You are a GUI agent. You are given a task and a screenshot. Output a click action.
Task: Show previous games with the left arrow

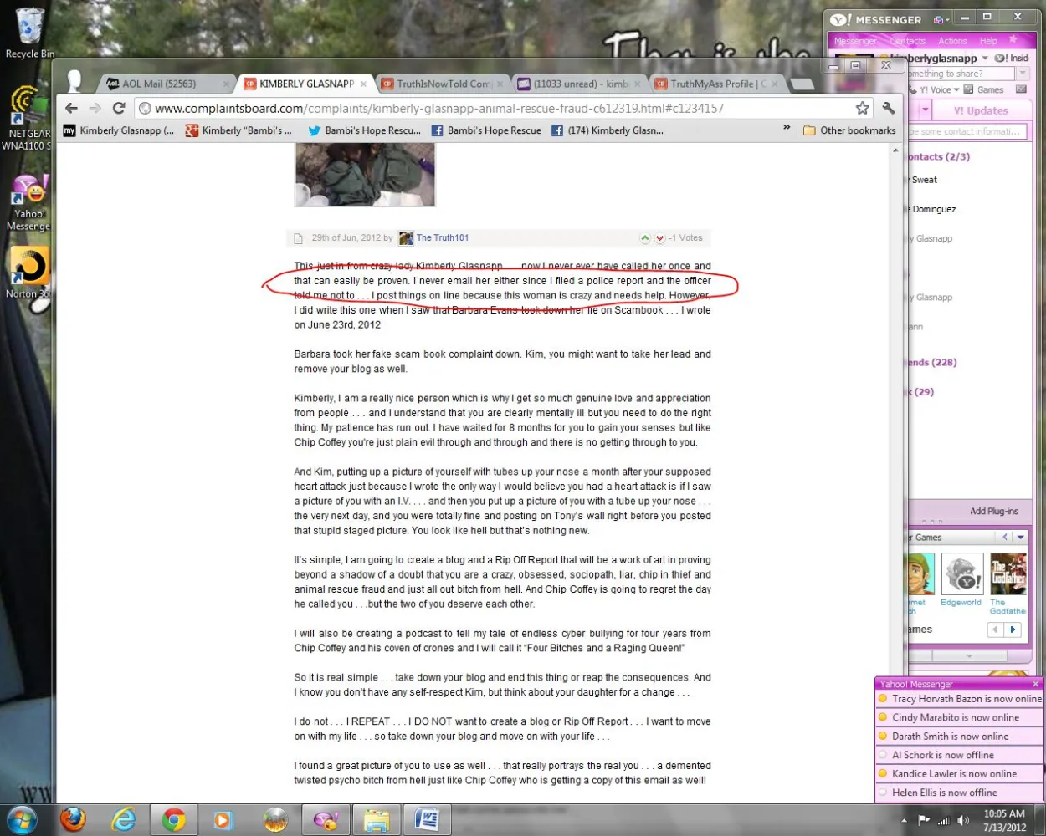[996, 630]
